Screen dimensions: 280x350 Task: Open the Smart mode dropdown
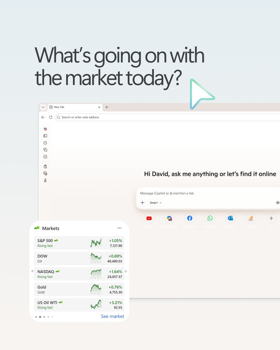[155, 203]
